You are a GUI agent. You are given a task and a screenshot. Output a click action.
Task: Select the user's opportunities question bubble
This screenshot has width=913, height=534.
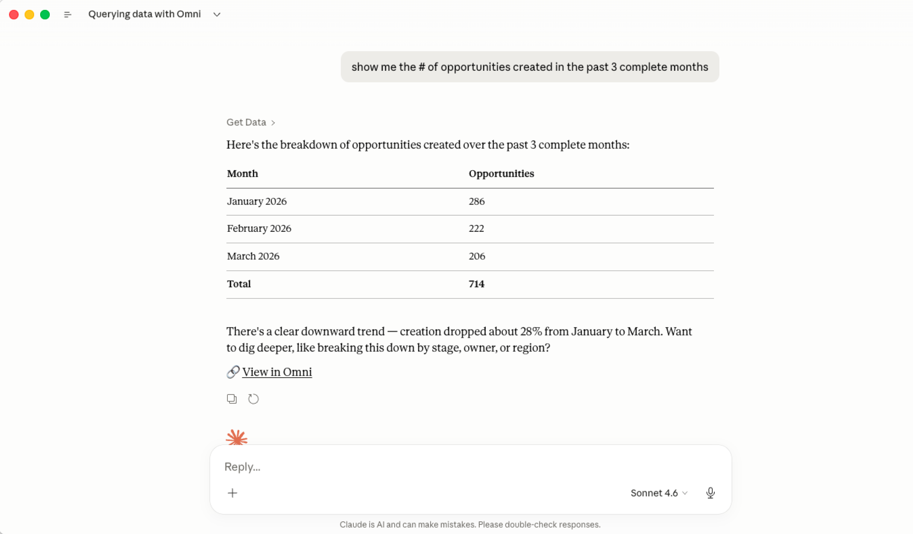pyautogui.click(x=529, y=67)
